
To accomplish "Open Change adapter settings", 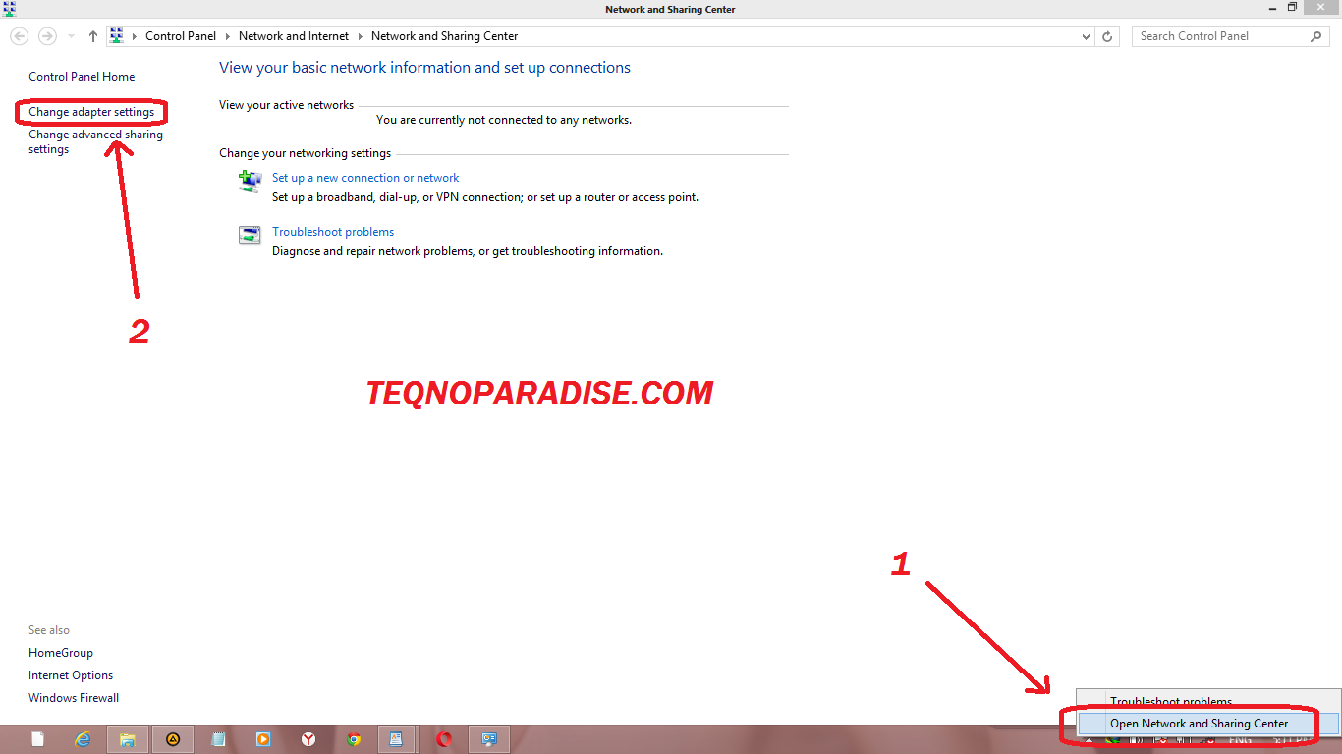I will (x=91, y=111).
